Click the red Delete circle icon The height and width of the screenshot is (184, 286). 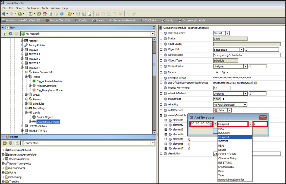pos(120,14)
